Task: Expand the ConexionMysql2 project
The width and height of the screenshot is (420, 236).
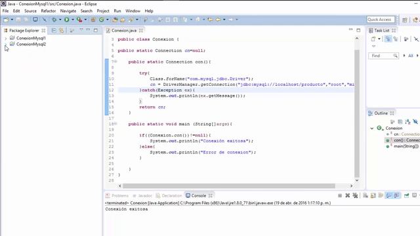Action: tap(6, 45)
